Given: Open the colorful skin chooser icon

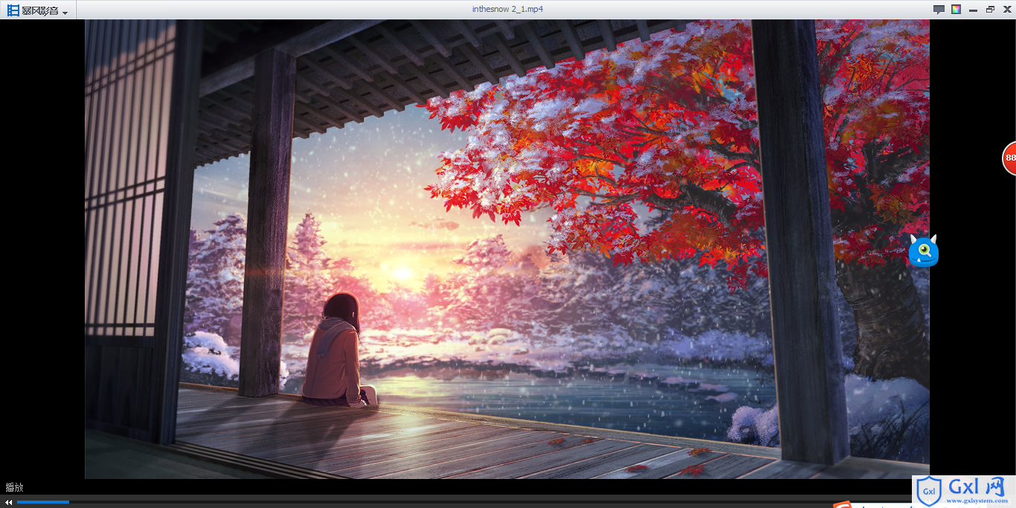Looking at the screenshot, I should tap(956, 10).
